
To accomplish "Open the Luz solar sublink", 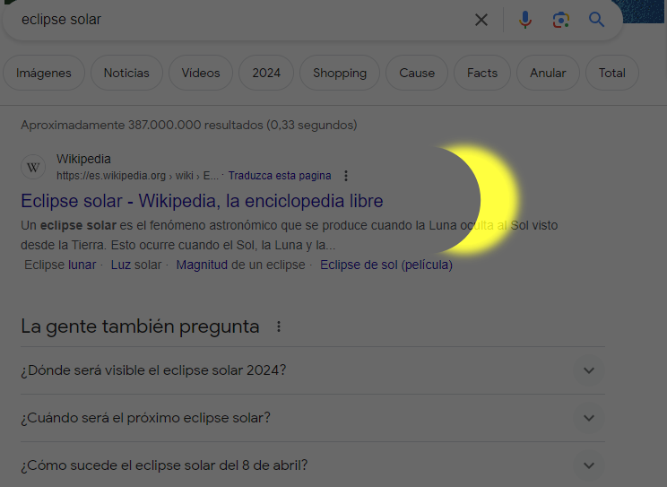I will (x=136, y=265).
